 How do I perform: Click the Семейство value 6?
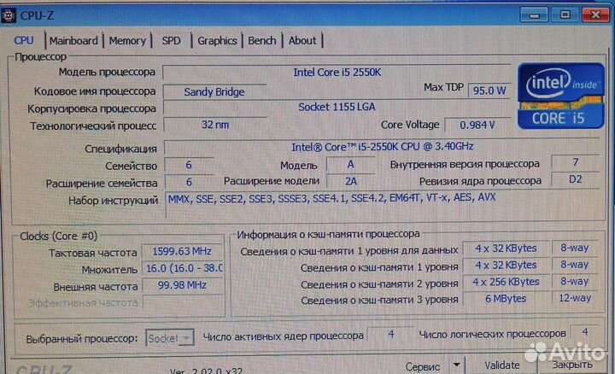(x=189, y=165)
